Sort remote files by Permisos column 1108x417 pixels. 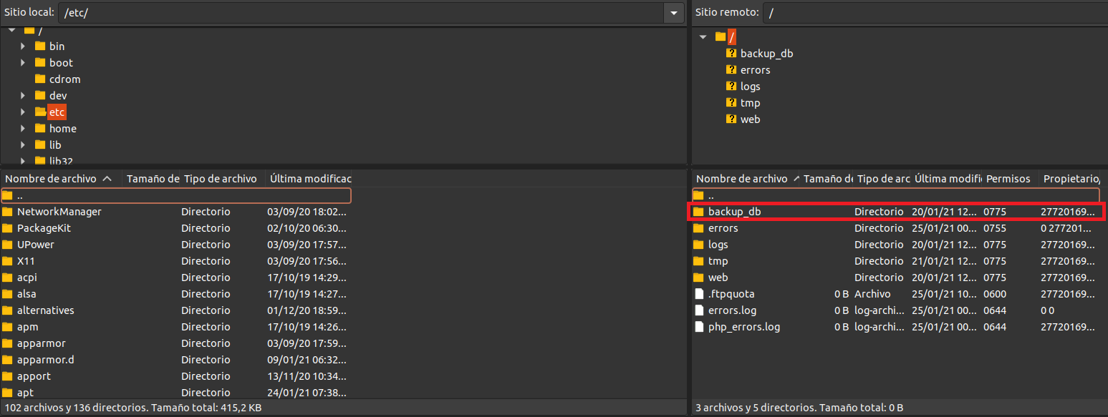point(1008,179)
